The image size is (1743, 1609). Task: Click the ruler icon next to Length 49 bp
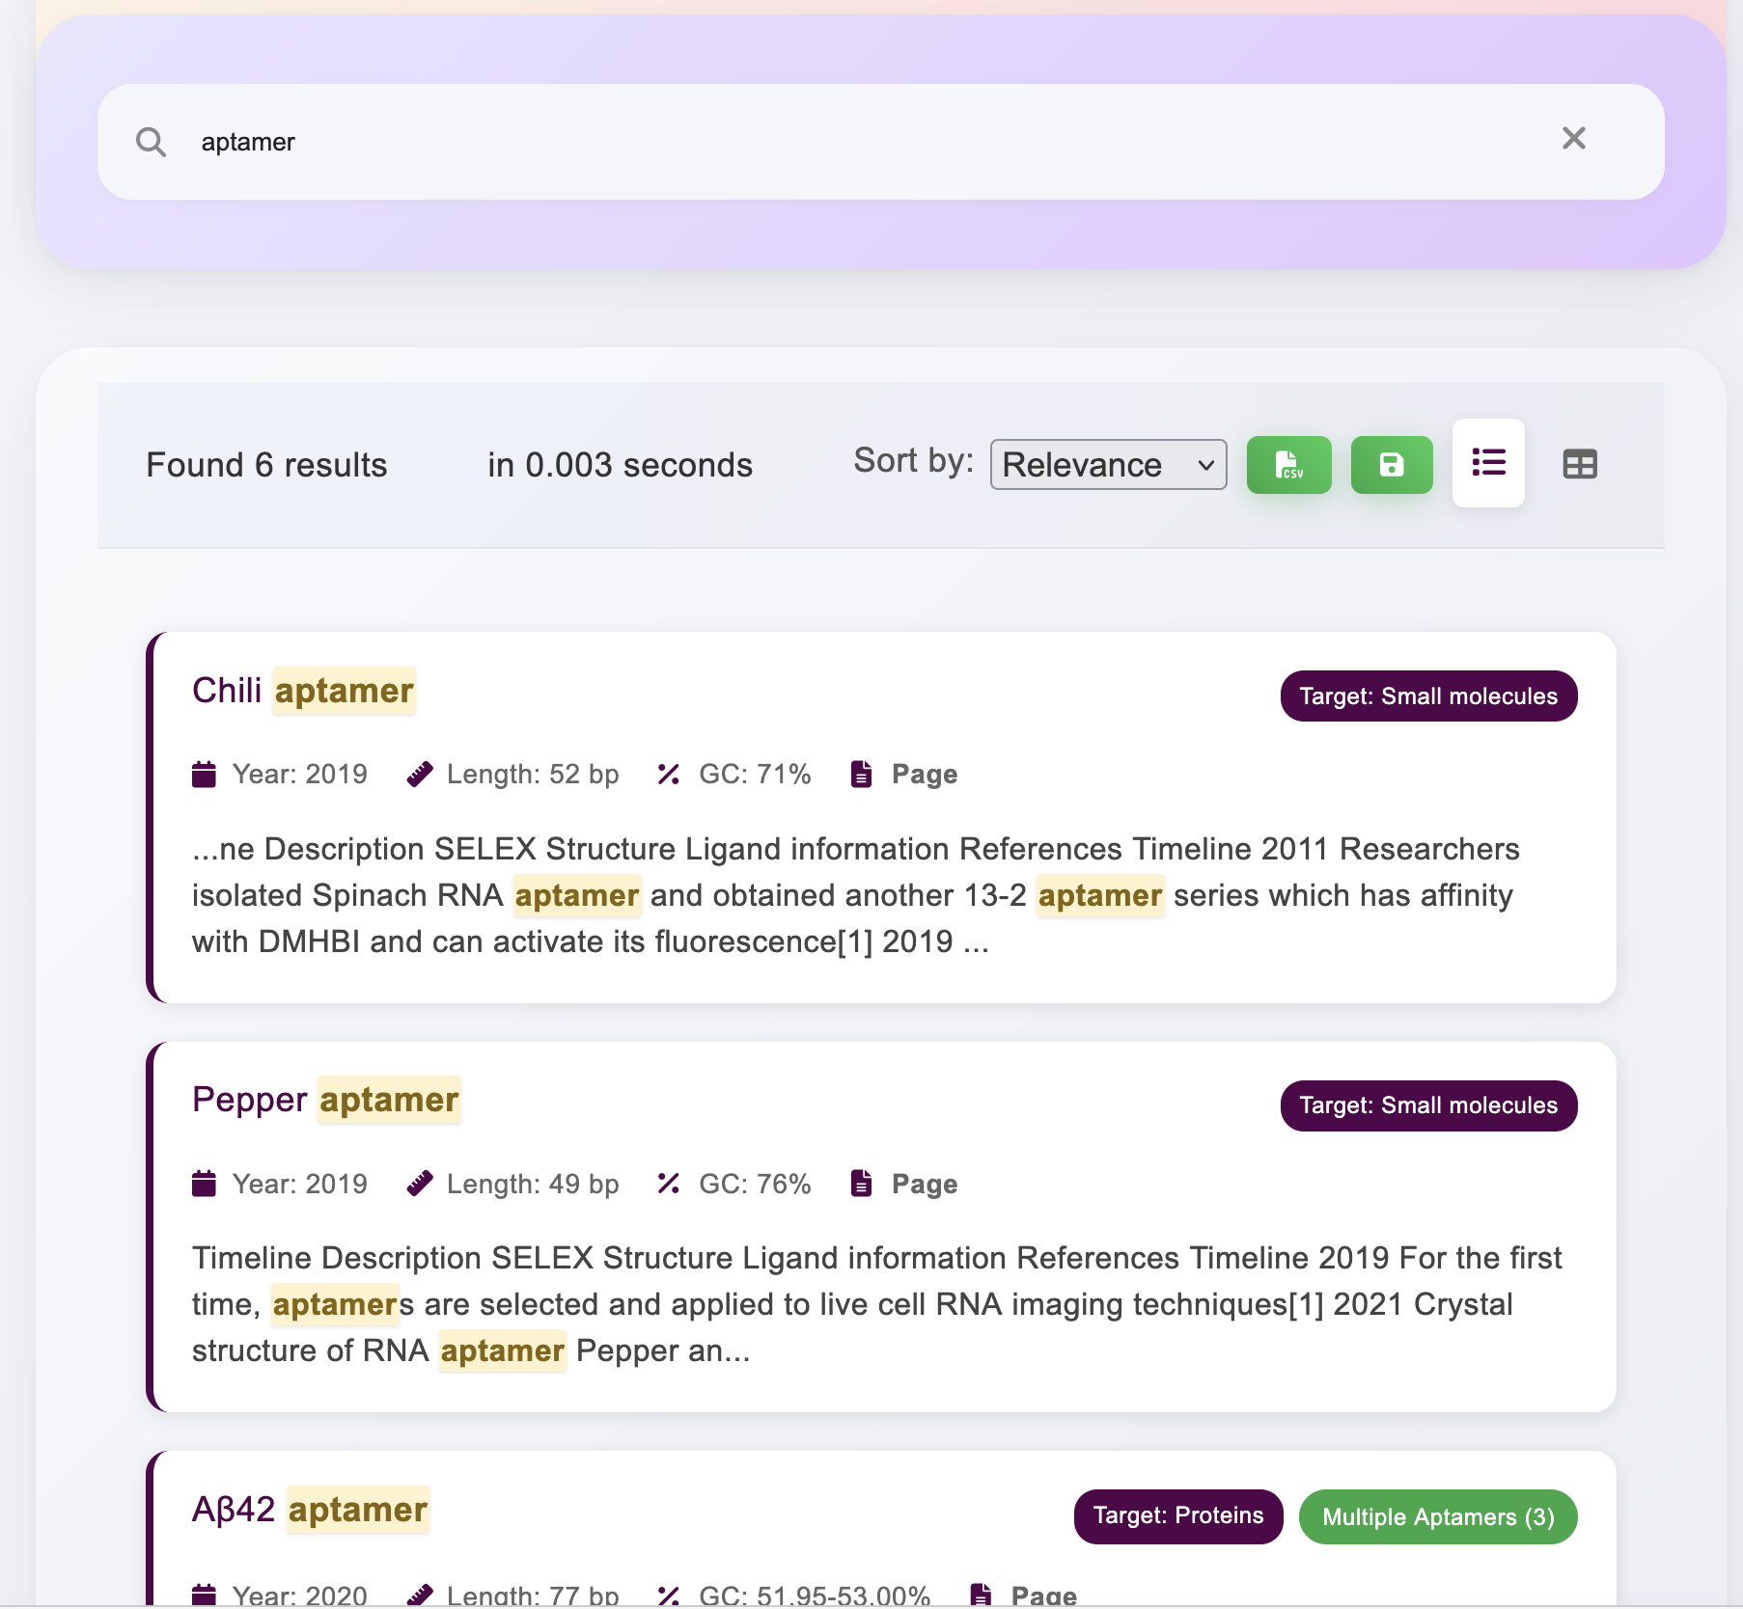tap(420, 1184)
